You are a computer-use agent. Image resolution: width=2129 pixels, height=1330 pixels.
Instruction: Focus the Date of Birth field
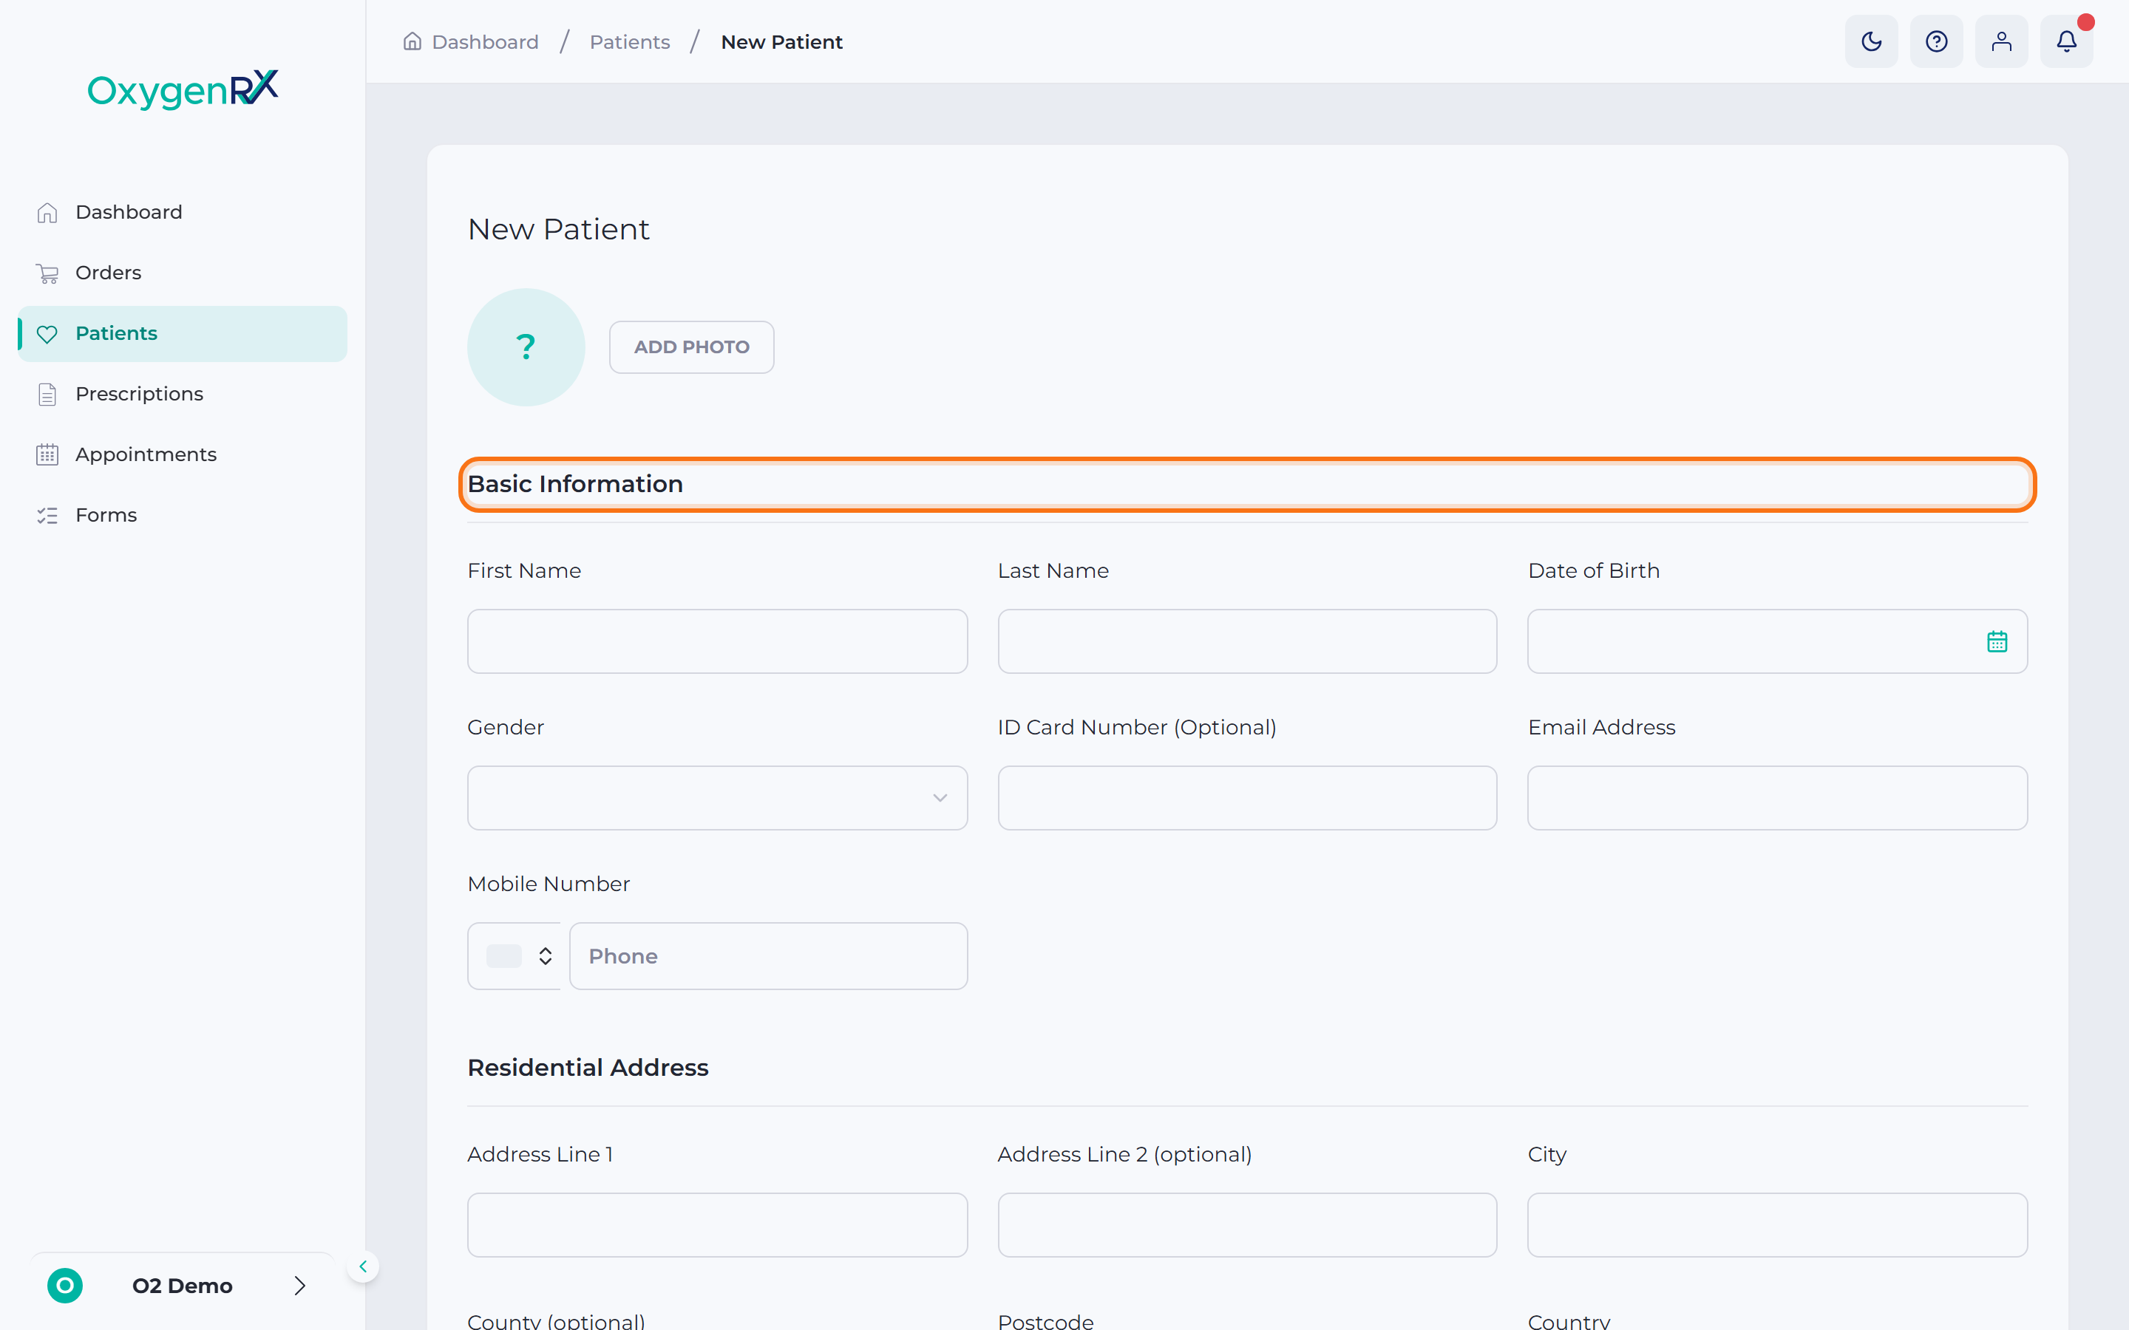coord(1777,641)
